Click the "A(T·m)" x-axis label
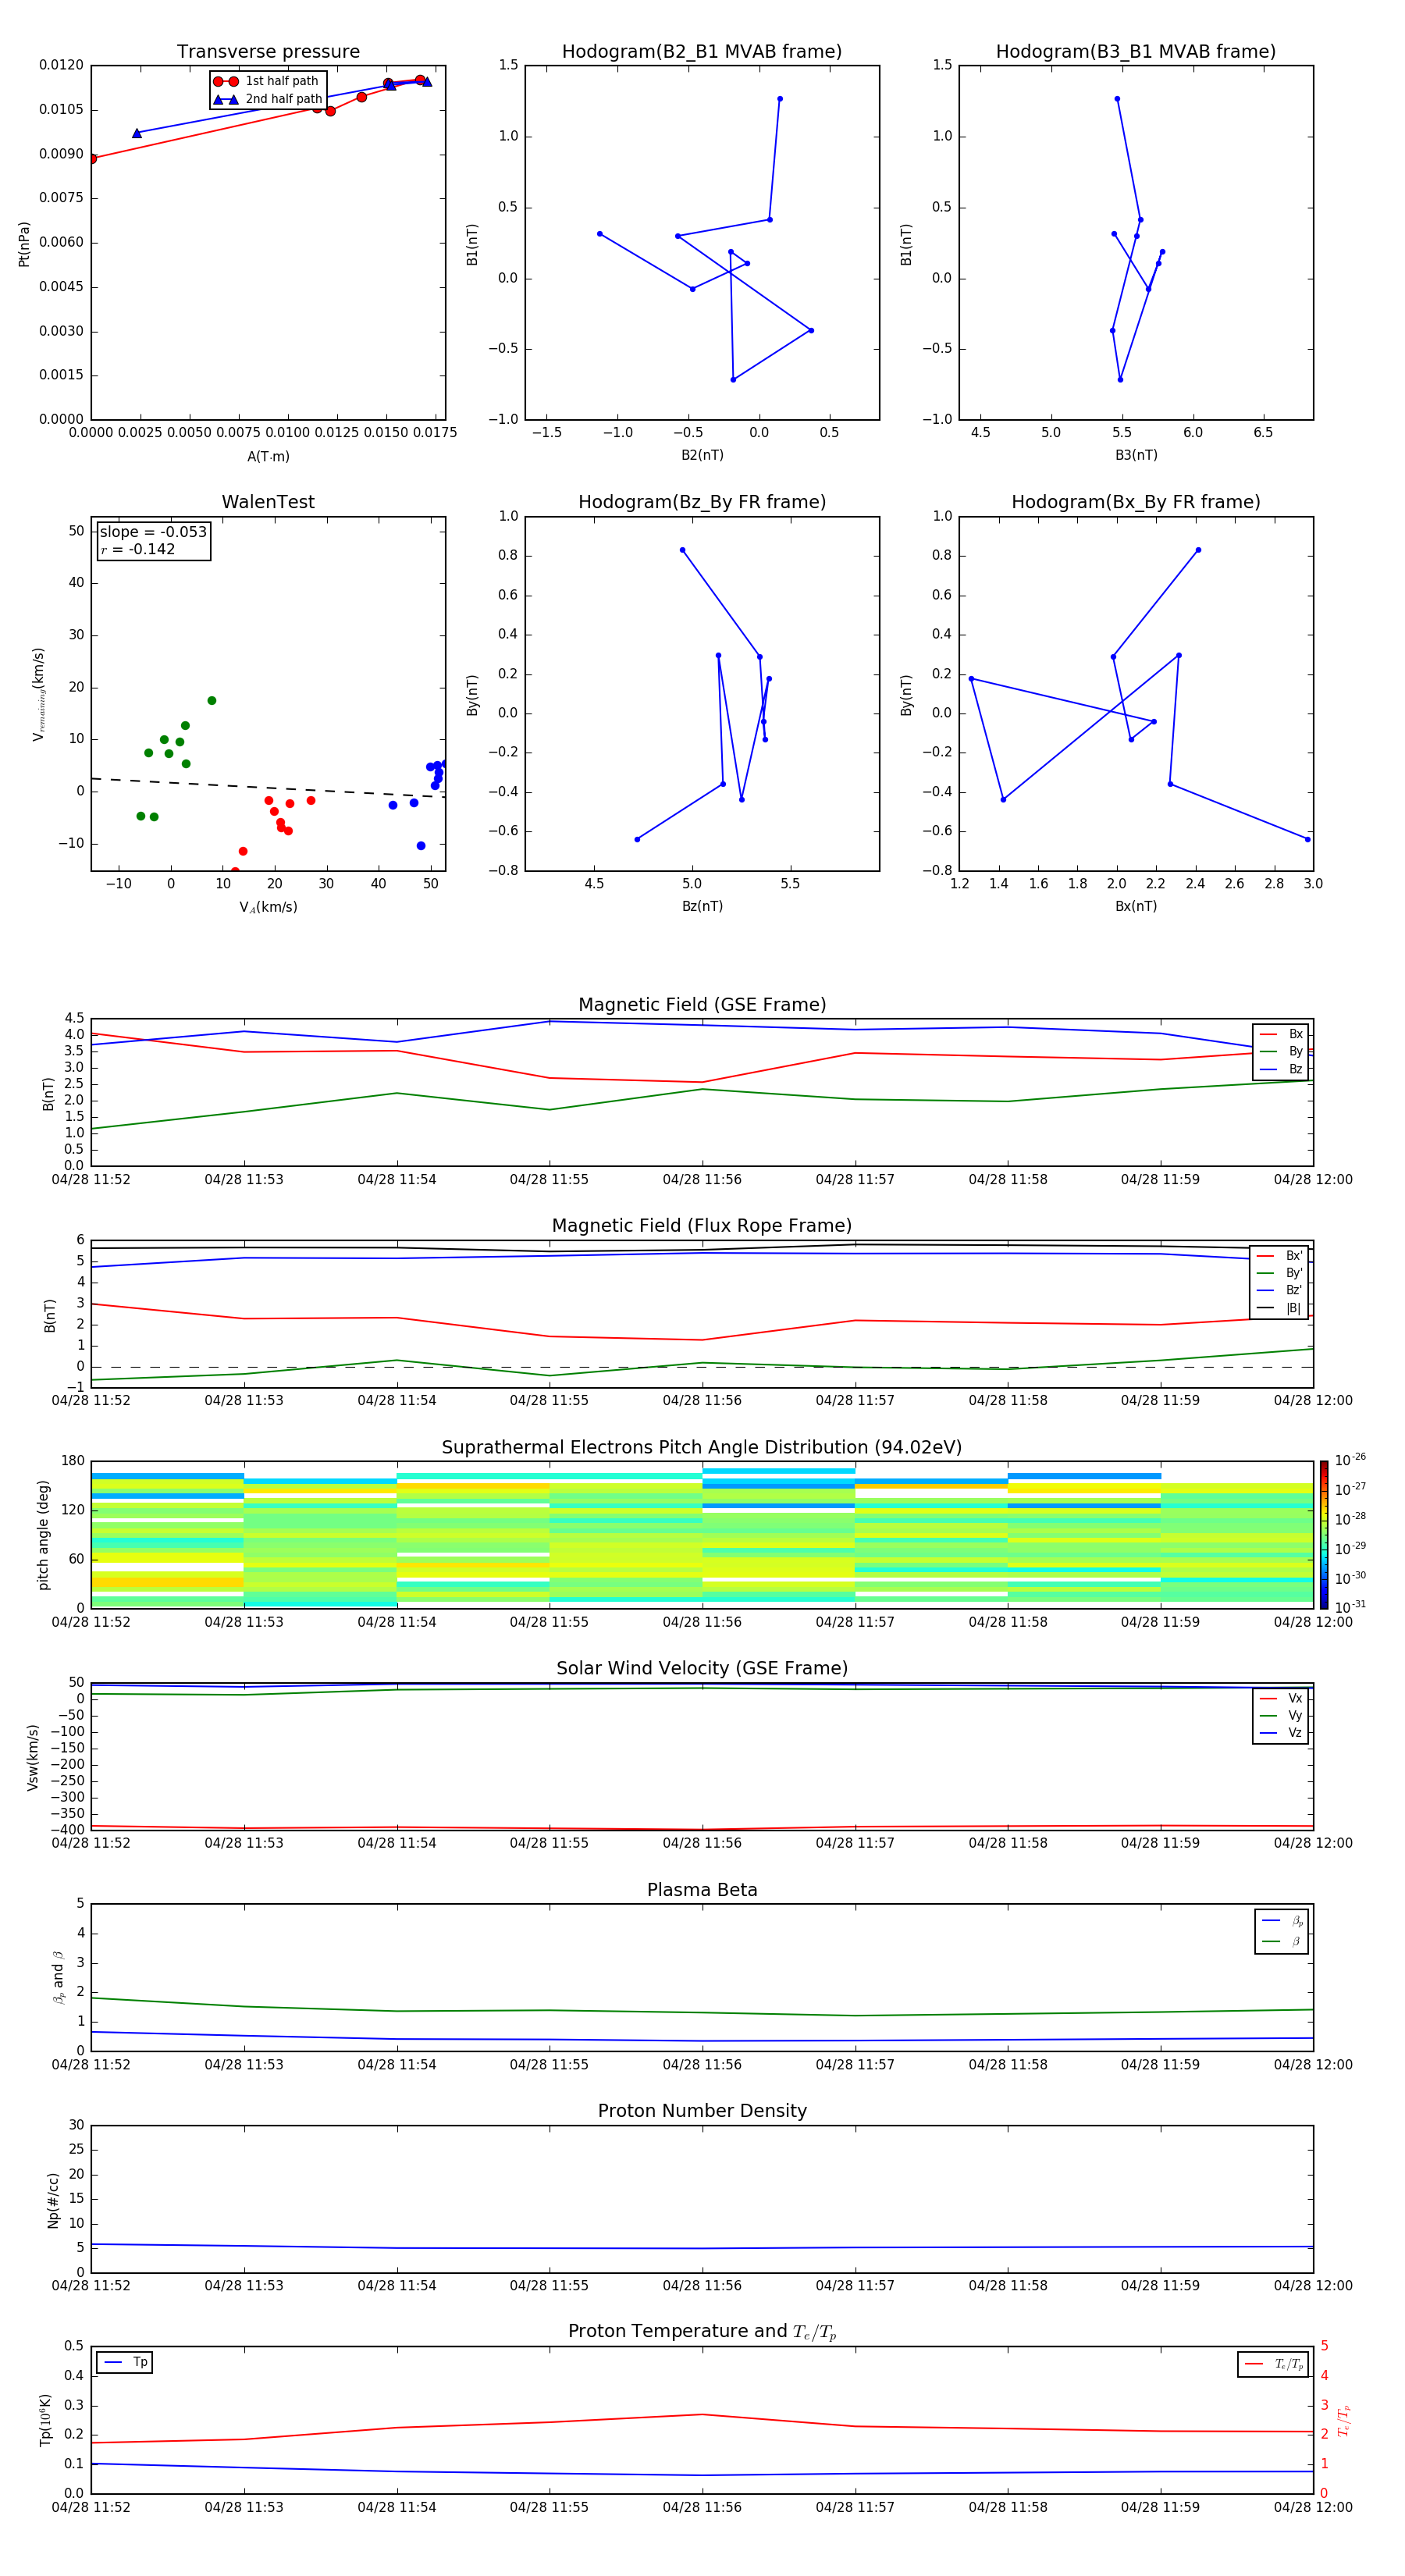The image size is (1405, 2576). click(268, 457)
